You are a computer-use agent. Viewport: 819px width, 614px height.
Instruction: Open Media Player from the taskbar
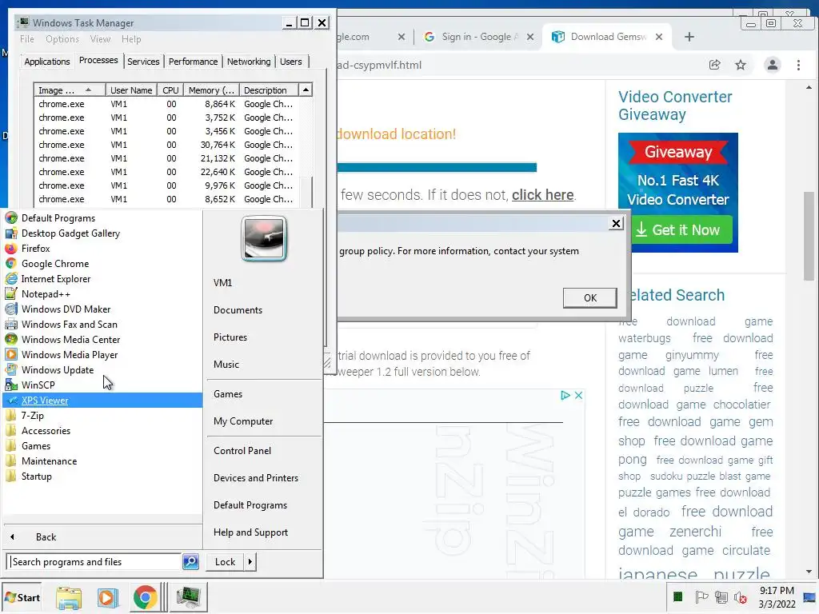[x=107, y=598]
